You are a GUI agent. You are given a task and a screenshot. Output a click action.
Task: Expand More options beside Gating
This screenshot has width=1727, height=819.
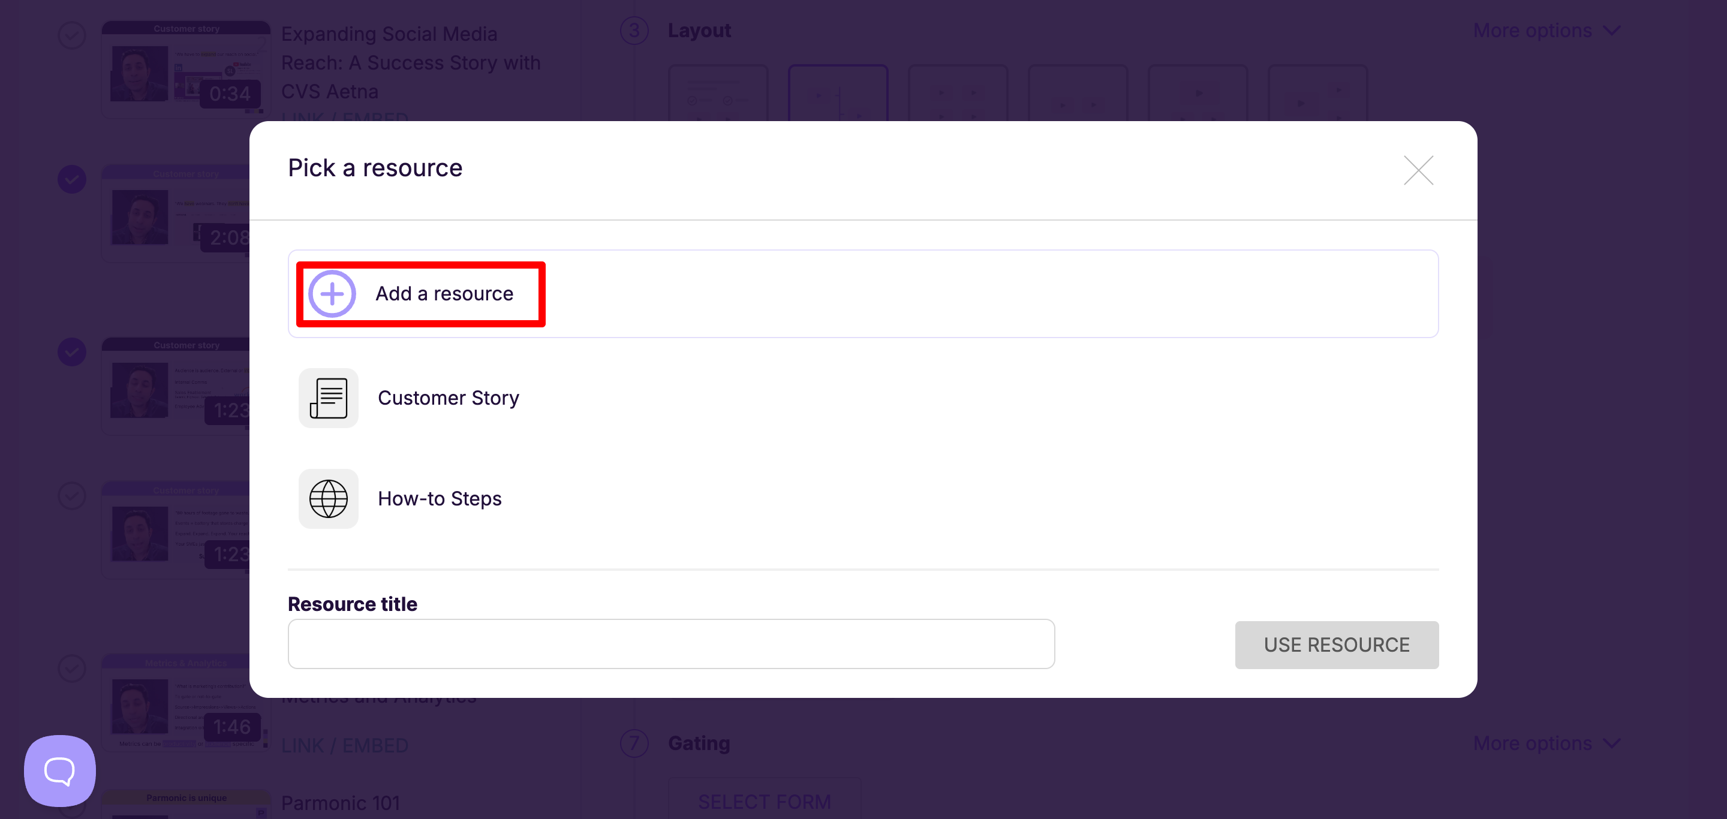[x=1547, y=743]
